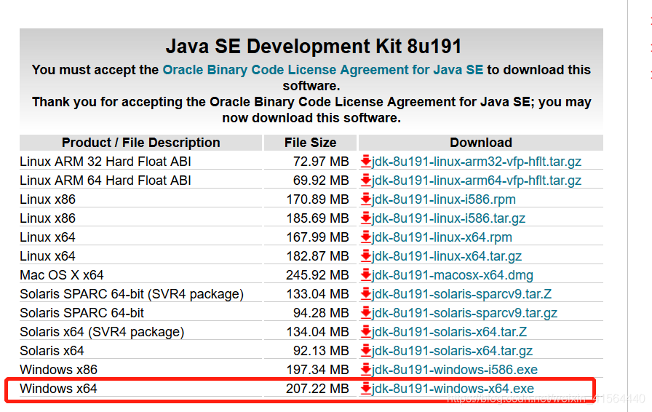Download jdk-8u191-solaris-sparcv9.tar.gz
The width and height of the screenshot is (652, 412).
(464, 313)
